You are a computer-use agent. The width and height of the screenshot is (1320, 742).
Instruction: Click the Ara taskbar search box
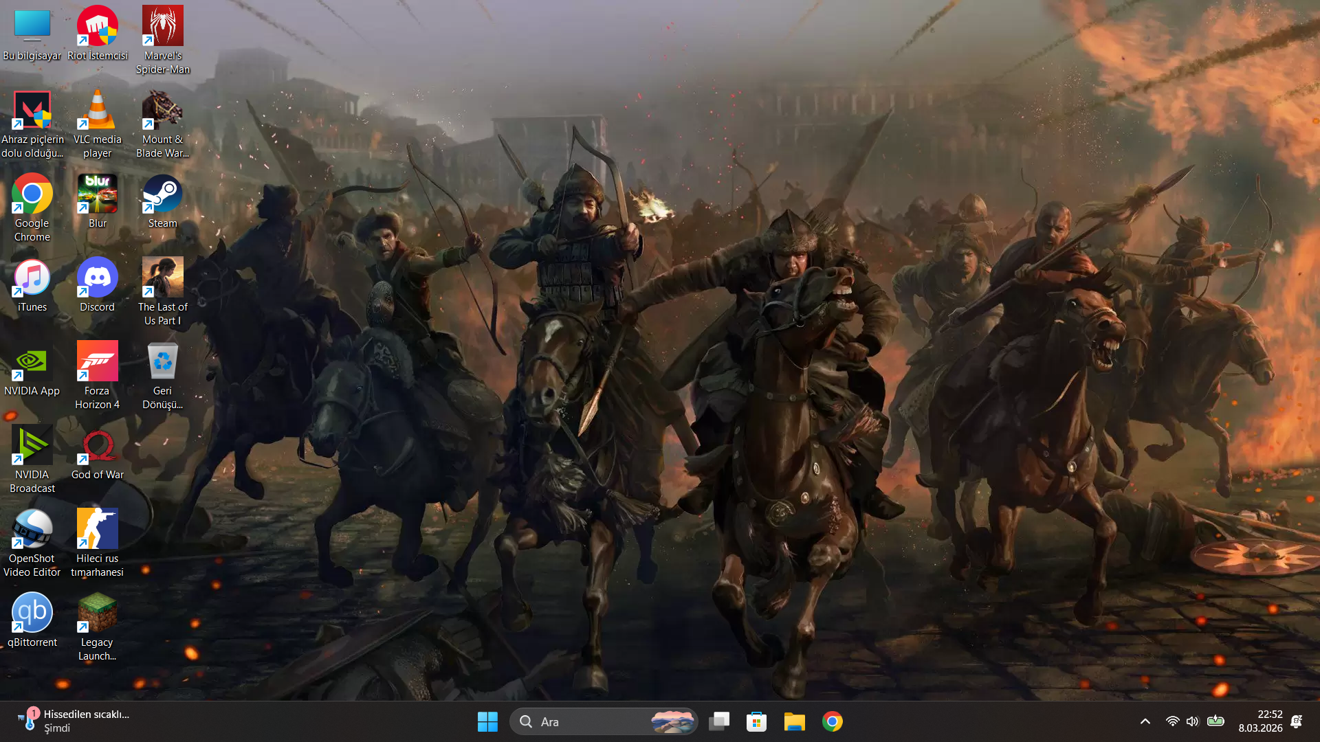[604, 721]
